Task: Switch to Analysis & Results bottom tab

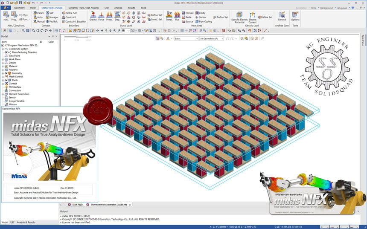Action: pyautogui.click(x=26, y=223)
